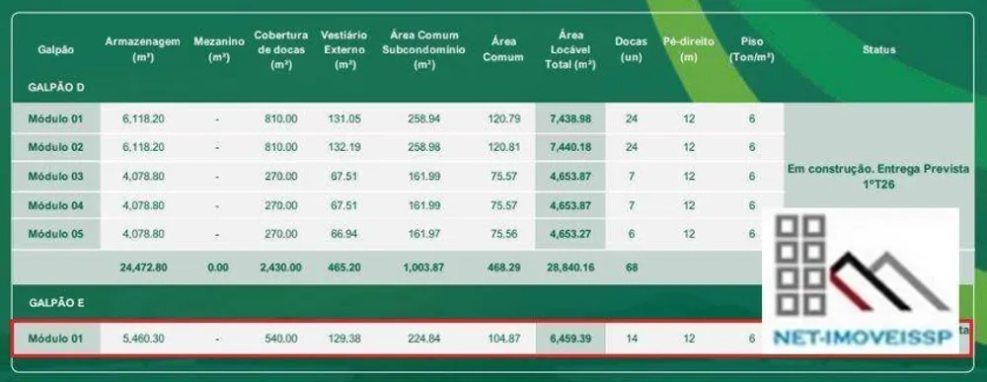This screenshot has width=987, height=382.
Task: Click the building grid icon in logo
Action: pos(800,265)
